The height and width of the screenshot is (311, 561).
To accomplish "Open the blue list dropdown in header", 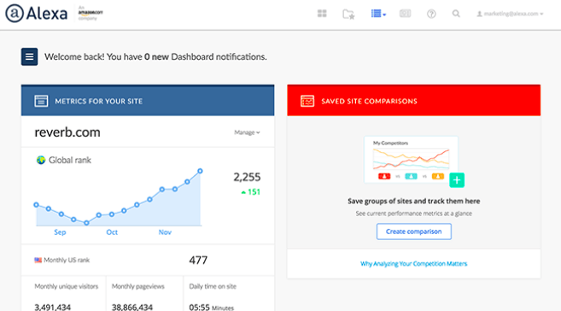I will coord(378,14).
